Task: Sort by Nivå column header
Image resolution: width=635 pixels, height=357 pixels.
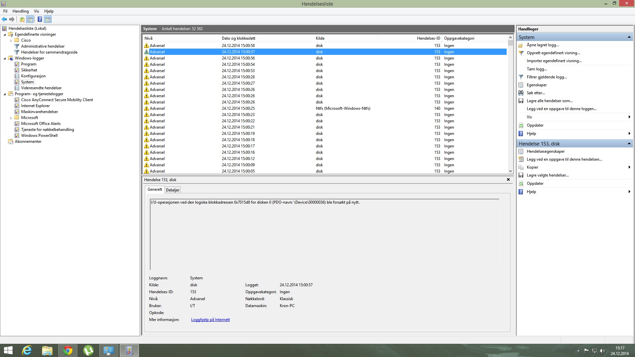Action: [x=181, y=38]
